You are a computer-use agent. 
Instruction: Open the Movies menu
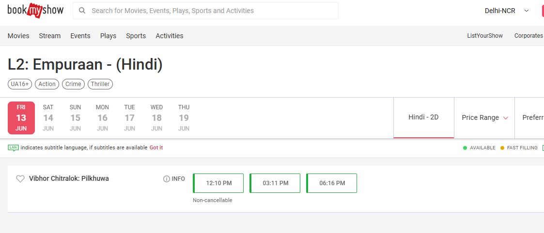click(x=18, y=36)
